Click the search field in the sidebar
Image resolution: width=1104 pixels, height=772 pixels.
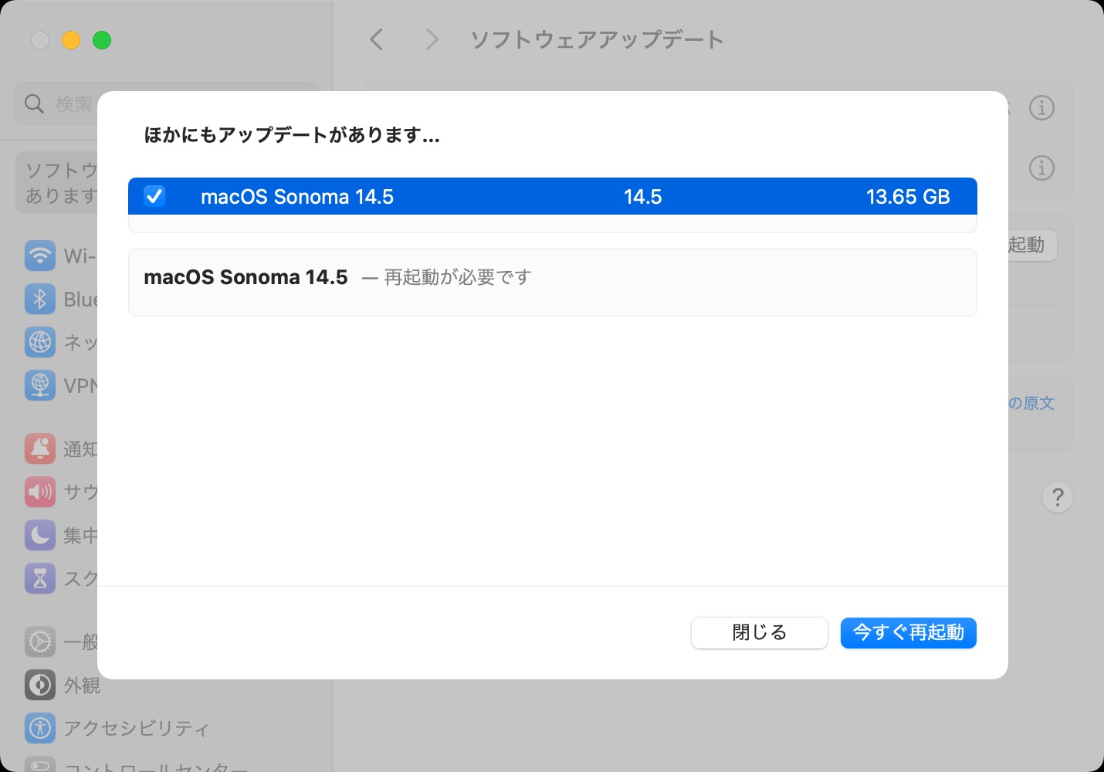point(166,103)
